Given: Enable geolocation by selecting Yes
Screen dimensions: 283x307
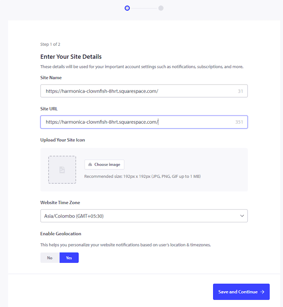Looking at the screenshot, I should click(69, 257).
